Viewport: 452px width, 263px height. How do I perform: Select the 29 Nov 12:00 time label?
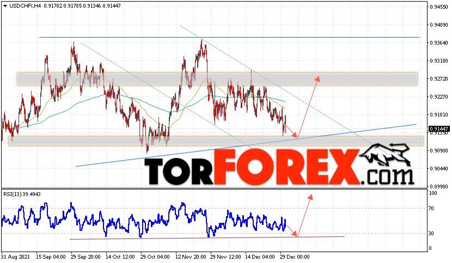coord(225,256)
